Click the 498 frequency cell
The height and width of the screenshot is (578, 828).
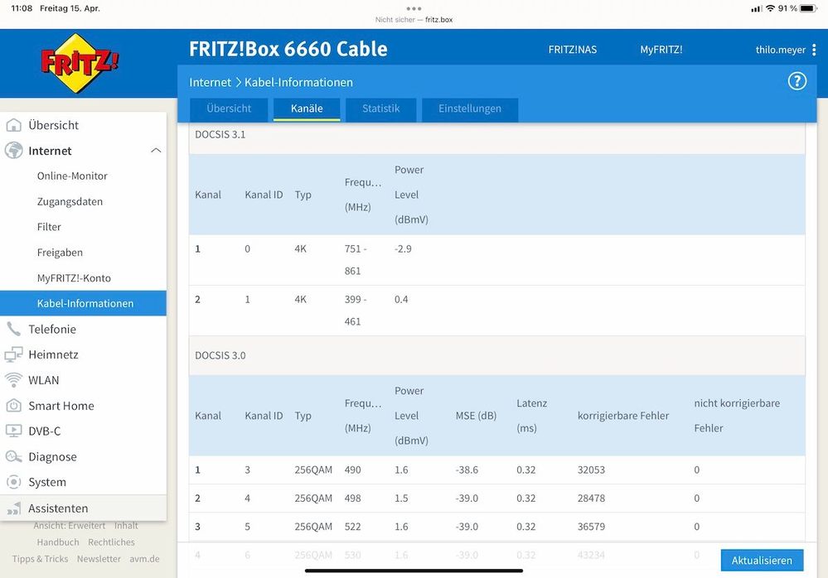pos(353,499)
